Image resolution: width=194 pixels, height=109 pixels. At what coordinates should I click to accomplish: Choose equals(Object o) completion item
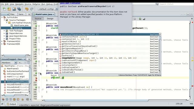109,41
